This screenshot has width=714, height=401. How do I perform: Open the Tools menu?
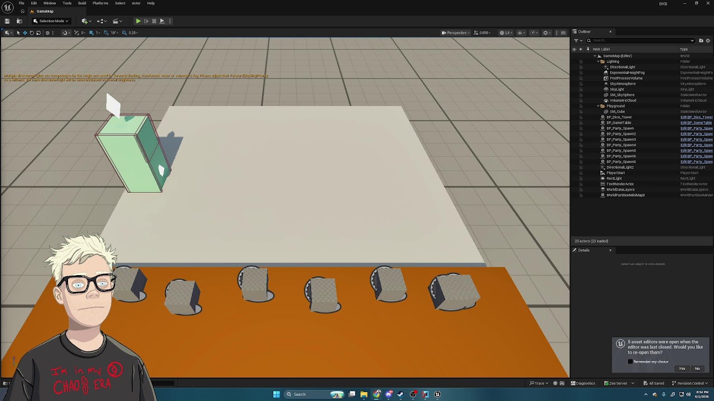67,3
